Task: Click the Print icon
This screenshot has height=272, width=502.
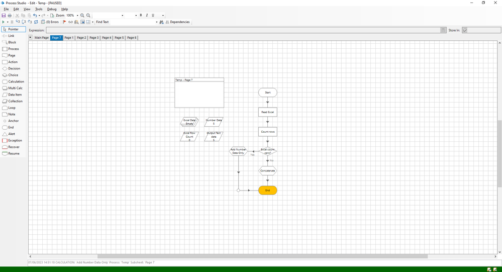Action: pos(10,16)
